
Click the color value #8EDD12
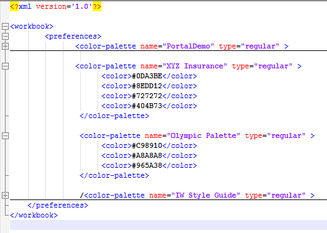tap(147, 86)
